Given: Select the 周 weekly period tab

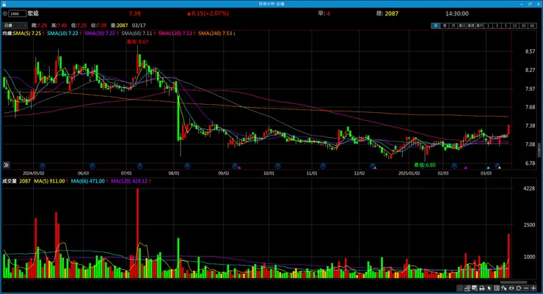Looking at the screenshot, I should [445, 26].
